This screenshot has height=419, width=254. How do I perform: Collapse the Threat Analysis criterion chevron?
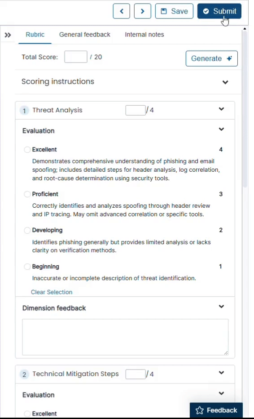221,109
